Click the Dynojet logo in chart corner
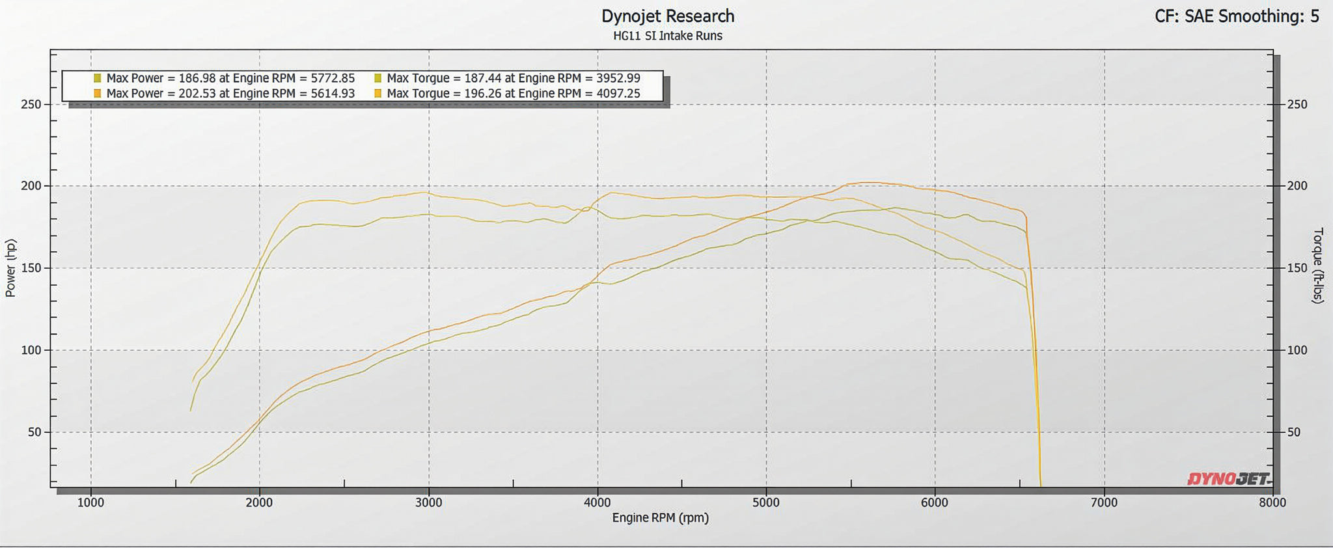The image size is (1333, 548). click(1229, 479)
